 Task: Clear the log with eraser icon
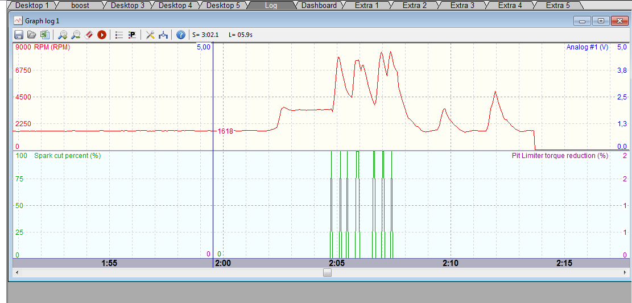pyautogui.click(x=89, y=35)
